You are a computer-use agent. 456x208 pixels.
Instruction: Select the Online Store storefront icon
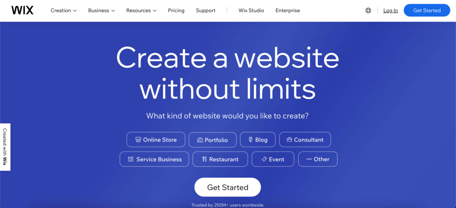(x=138, y=140)
